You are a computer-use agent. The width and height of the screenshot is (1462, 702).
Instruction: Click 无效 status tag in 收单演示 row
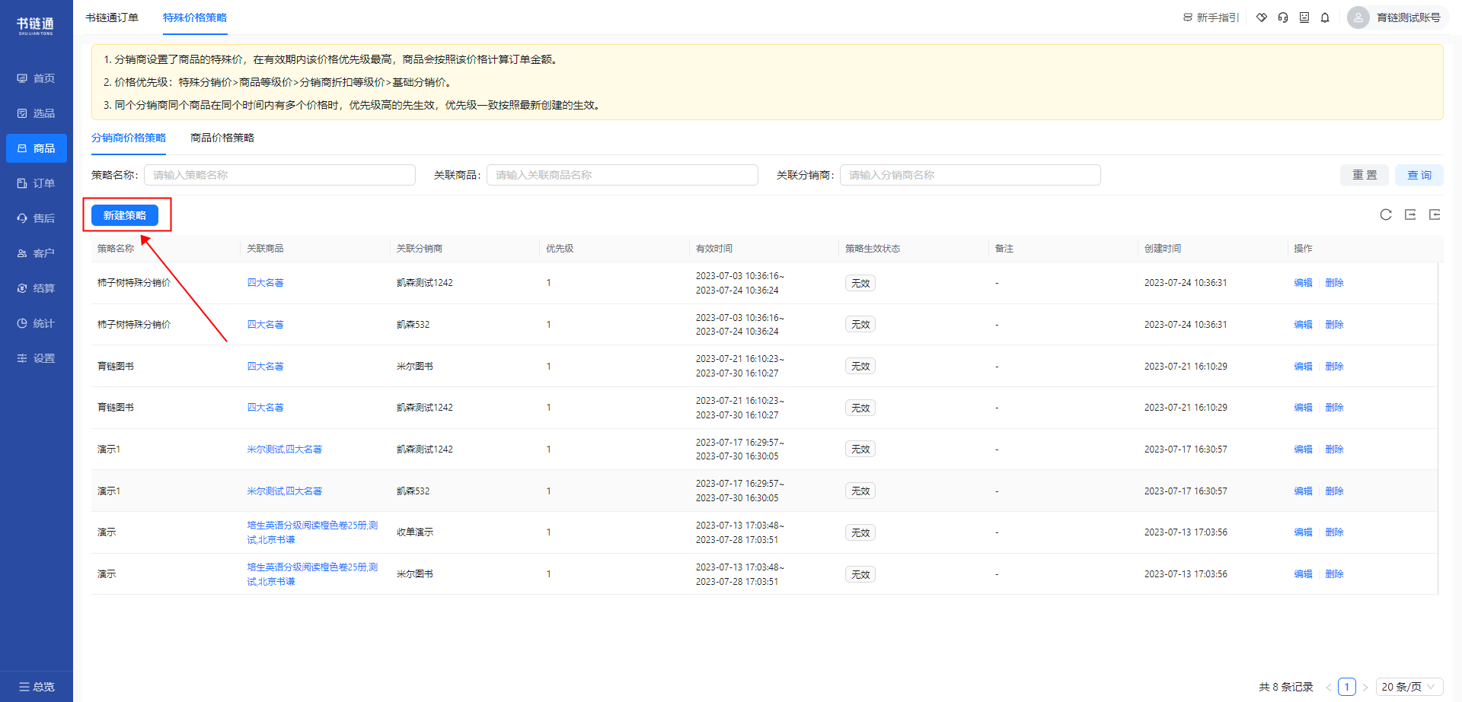pyautogui.click(x=860, y=532)
